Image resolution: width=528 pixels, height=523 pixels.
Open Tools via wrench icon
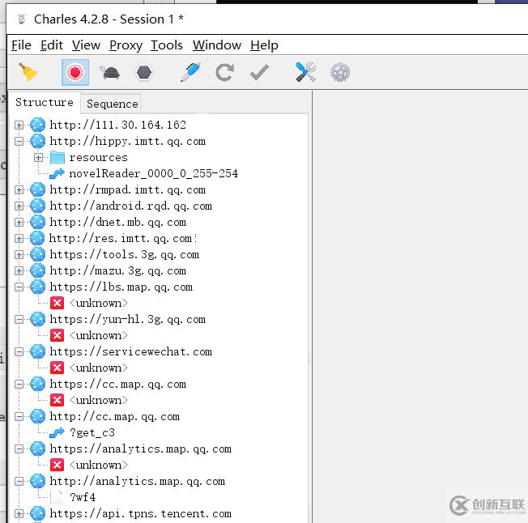pyautogui.click(x=305, y=72)
